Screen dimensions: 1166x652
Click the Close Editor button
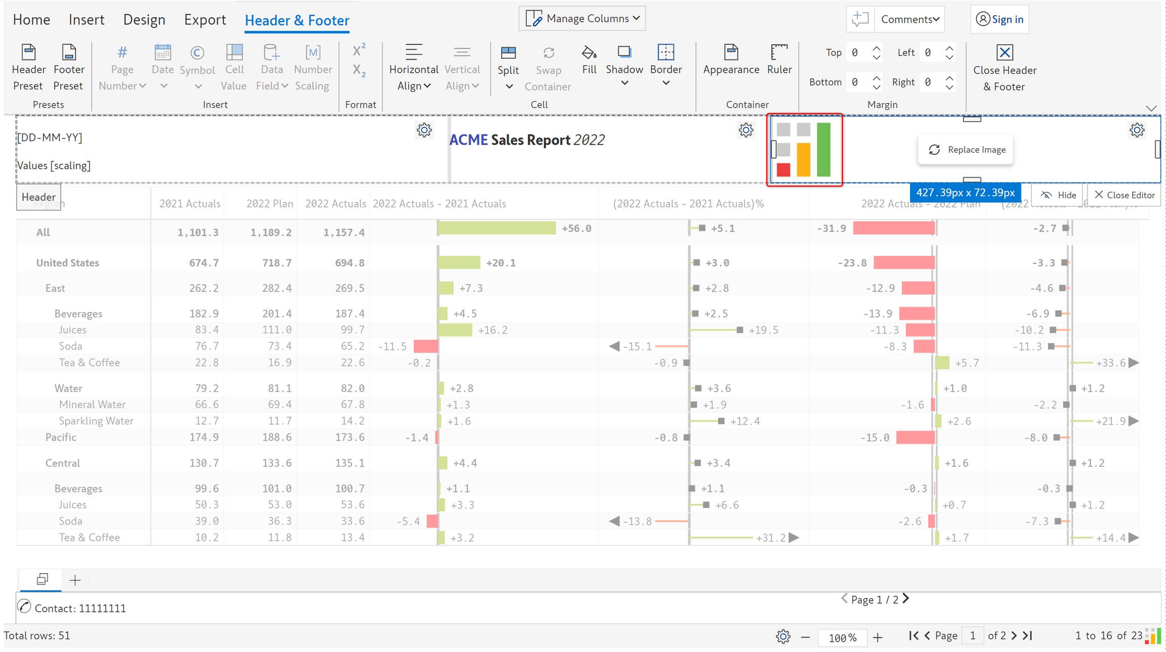tap(1125, 195)
